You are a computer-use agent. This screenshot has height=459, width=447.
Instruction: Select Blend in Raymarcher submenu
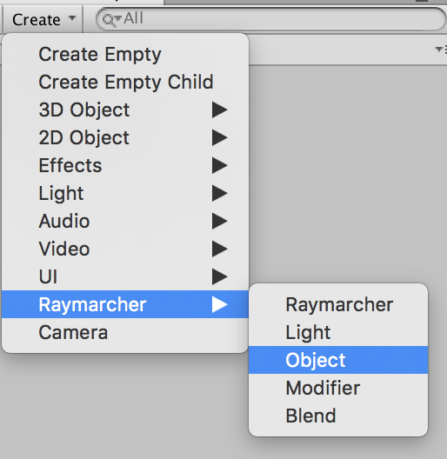(x=338, y=416)
